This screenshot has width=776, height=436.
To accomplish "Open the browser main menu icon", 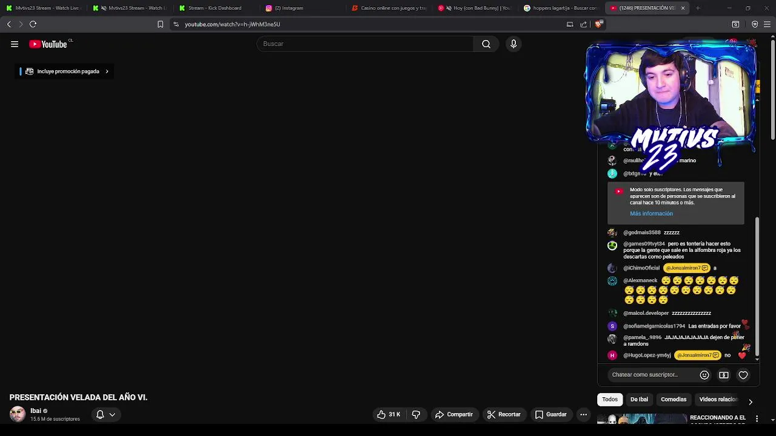I will pyautogui.click(x=768, y=24).
